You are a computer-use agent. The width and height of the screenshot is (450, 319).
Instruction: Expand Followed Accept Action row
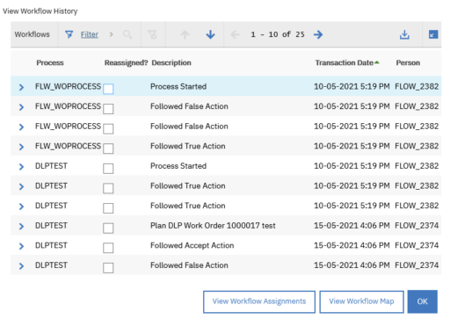21,246
